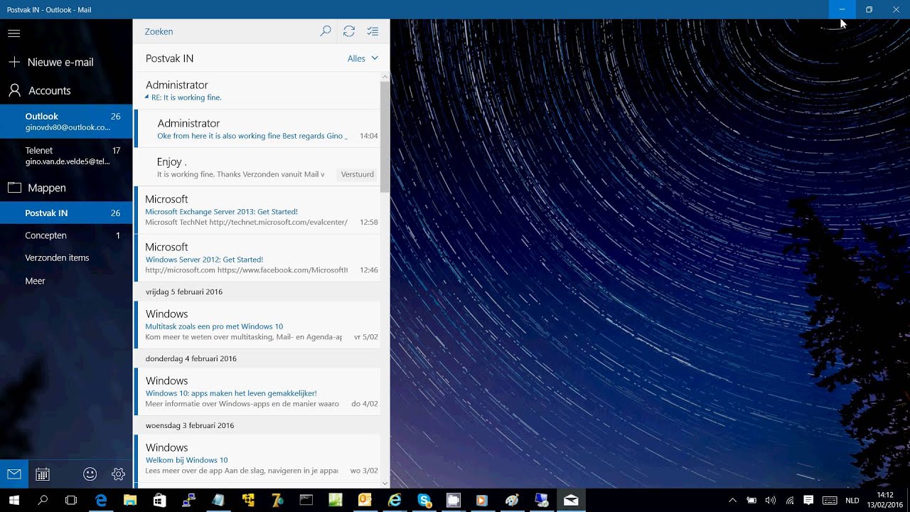Viewport: 910px width, 512px height.
Task: Click scrollbar down arrow in message list
Action: point(385,484)
